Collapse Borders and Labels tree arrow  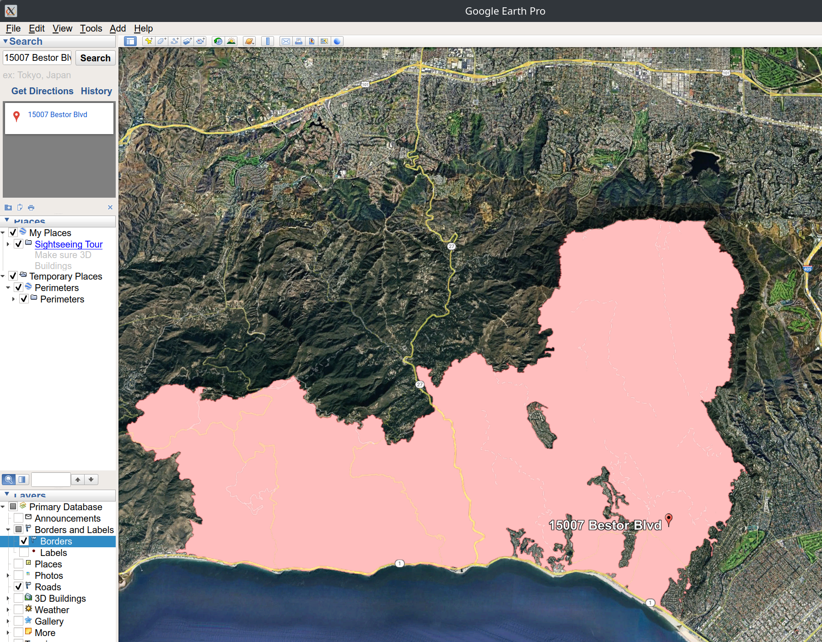8,530
